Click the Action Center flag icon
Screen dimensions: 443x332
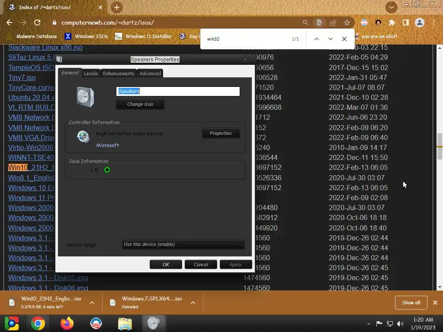(x=379, y=323)
